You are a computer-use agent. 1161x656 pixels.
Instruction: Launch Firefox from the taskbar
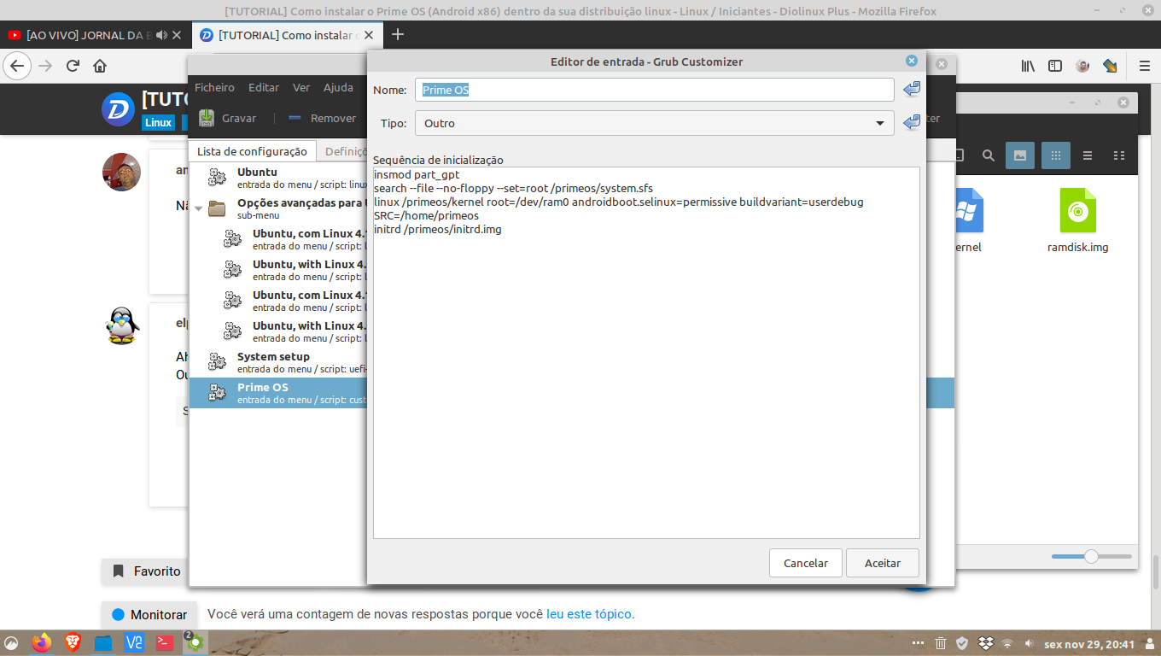coord(41,642)
